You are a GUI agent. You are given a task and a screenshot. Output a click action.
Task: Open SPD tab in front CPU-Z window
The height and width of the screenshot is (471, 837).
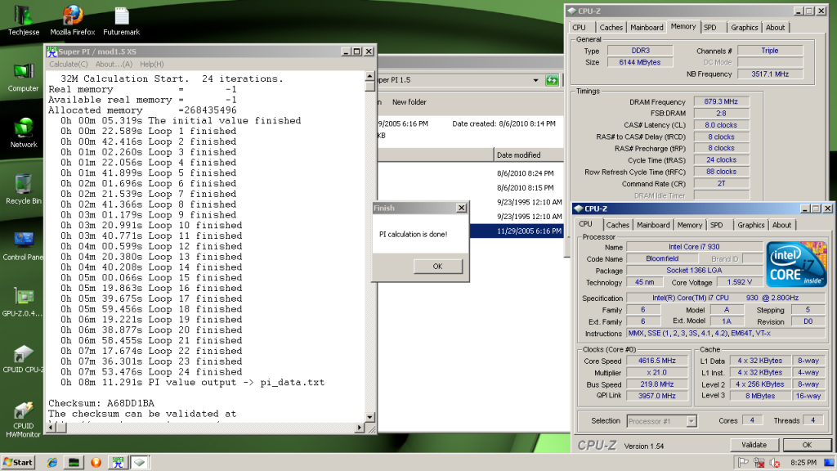(x=716, y=225)
